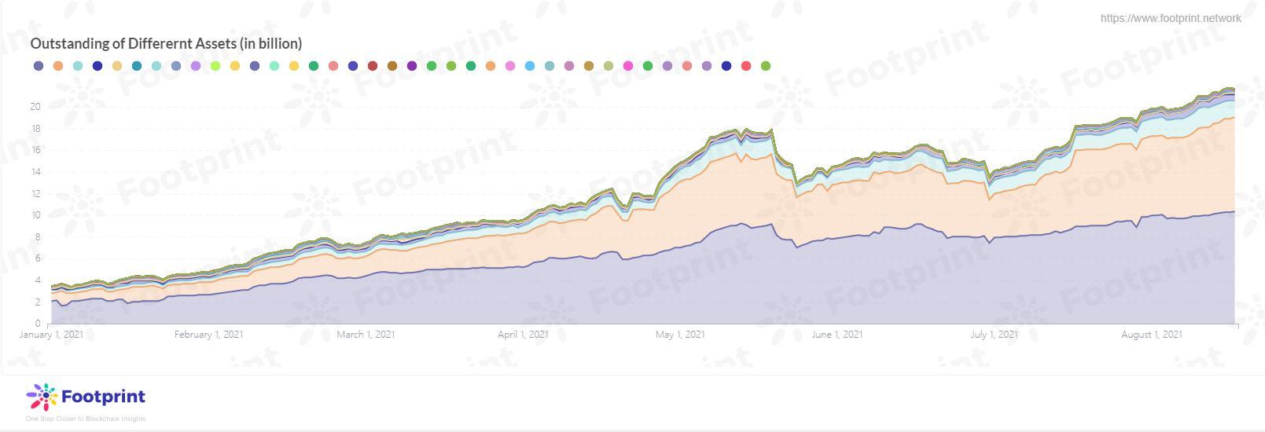Image resolution: width=1265 pixels, height=432 pixels.
Task: Click the bright red legend dot near the end
Action: [x=746, y=66]
